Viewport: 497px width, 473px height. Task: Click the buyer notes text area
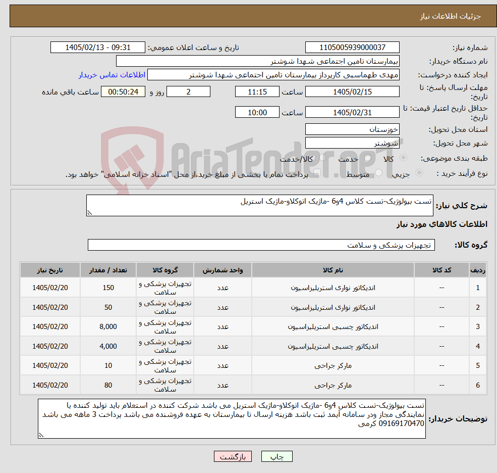(x=232, y=419)
